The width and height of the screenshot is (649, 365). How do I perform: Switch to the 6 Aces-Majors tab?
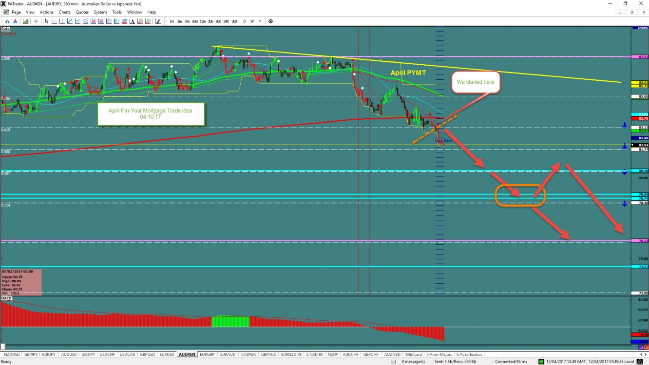(439, 354)
